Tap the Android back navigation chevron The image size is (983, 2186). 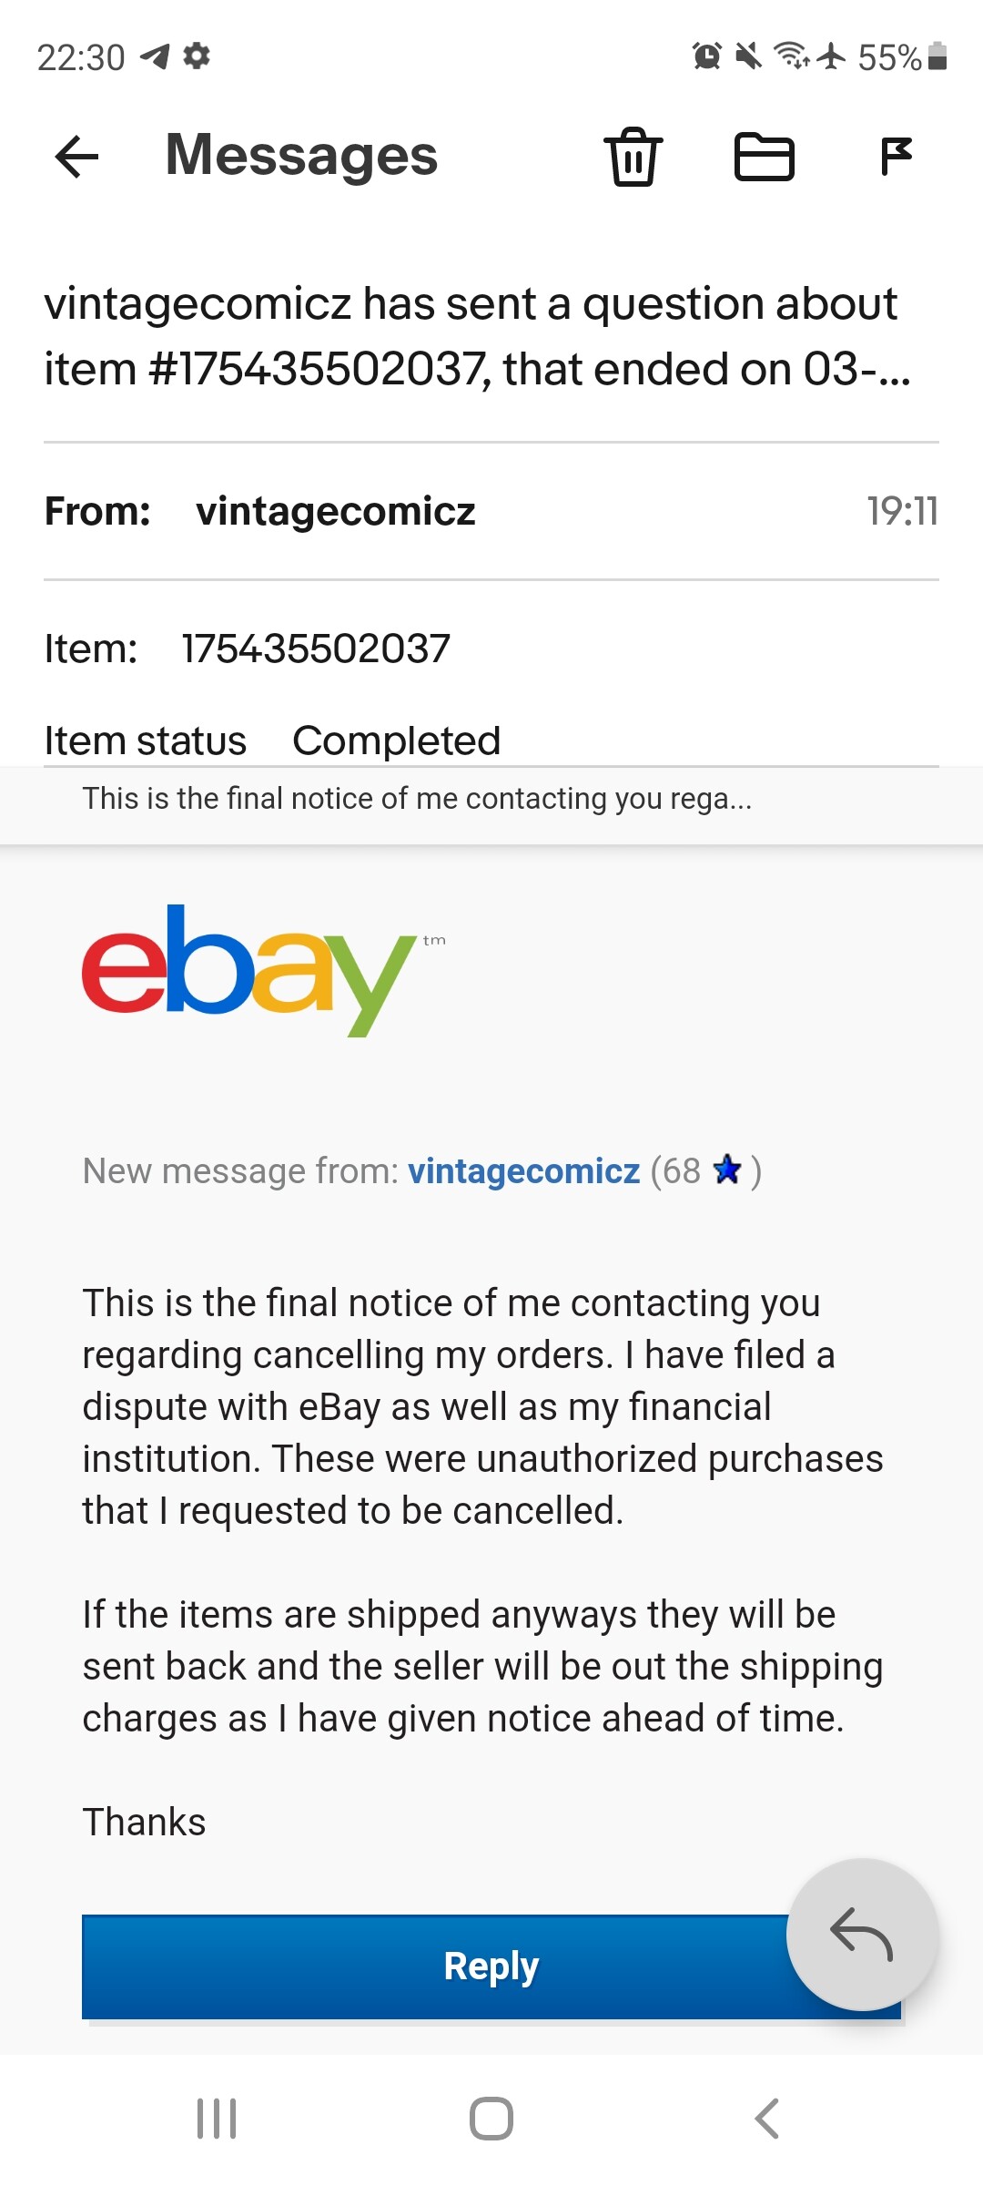[x=766, y=2119]
